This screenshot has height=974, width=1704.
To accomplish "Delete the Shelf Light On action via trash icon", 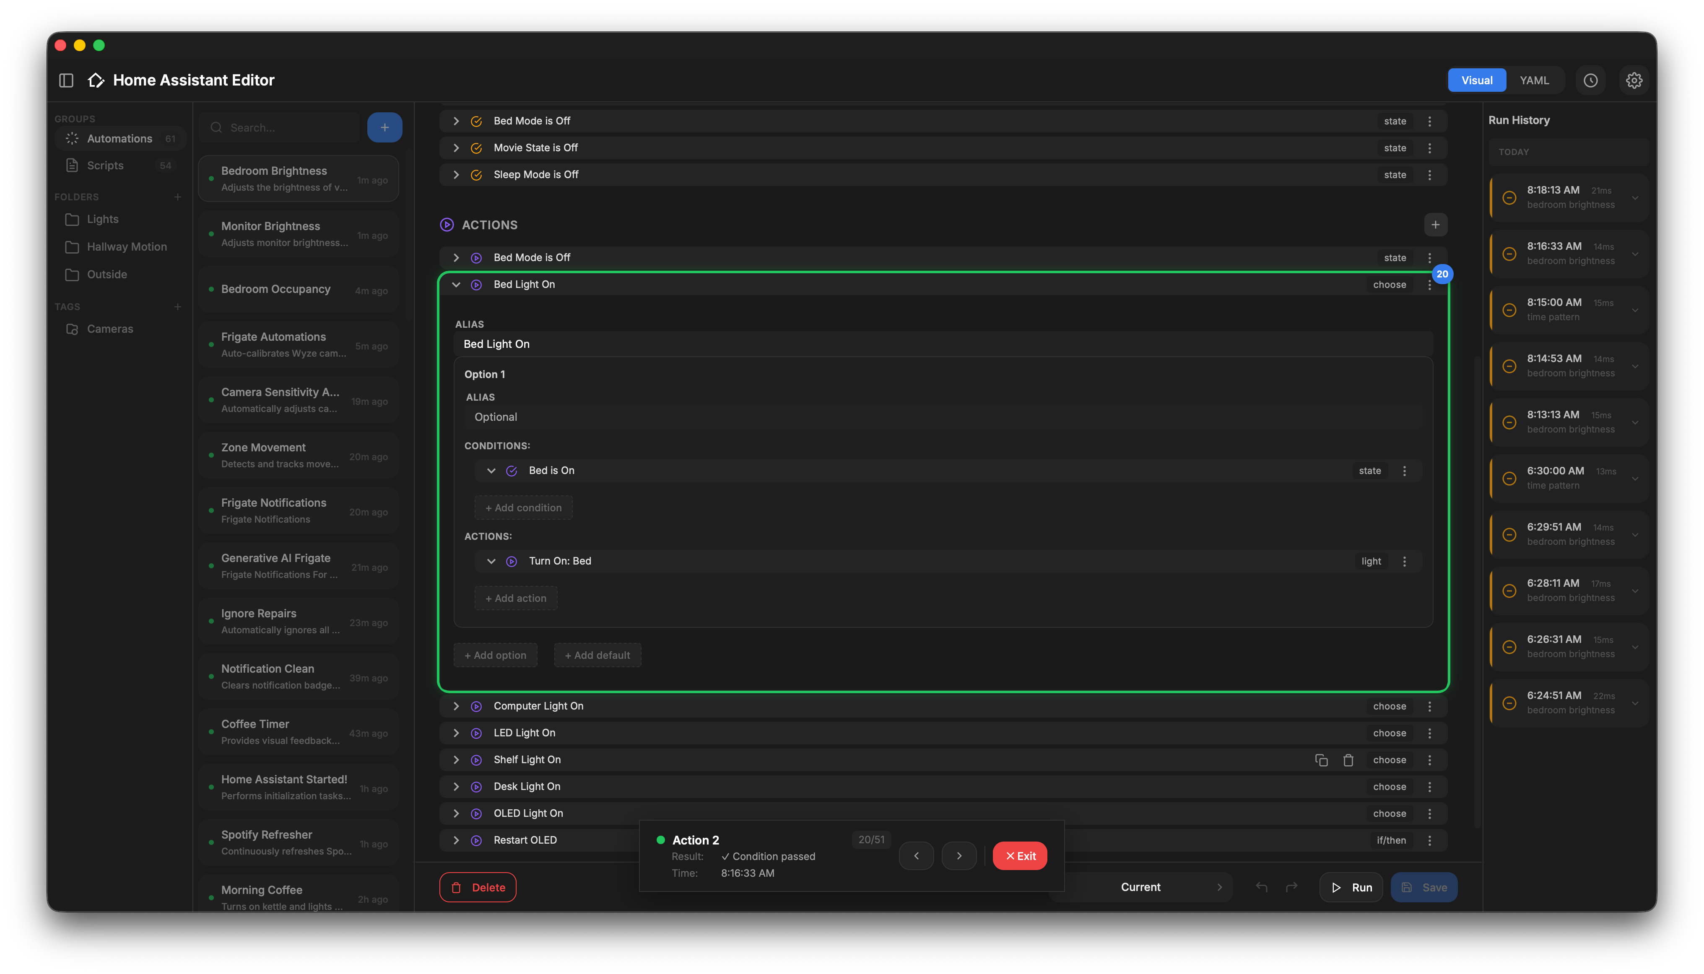I will click(x=1348, y=760).
